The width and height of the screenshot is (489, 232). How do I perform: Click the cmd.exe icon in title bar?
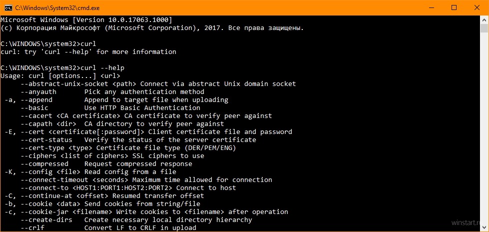click(8, 7)
